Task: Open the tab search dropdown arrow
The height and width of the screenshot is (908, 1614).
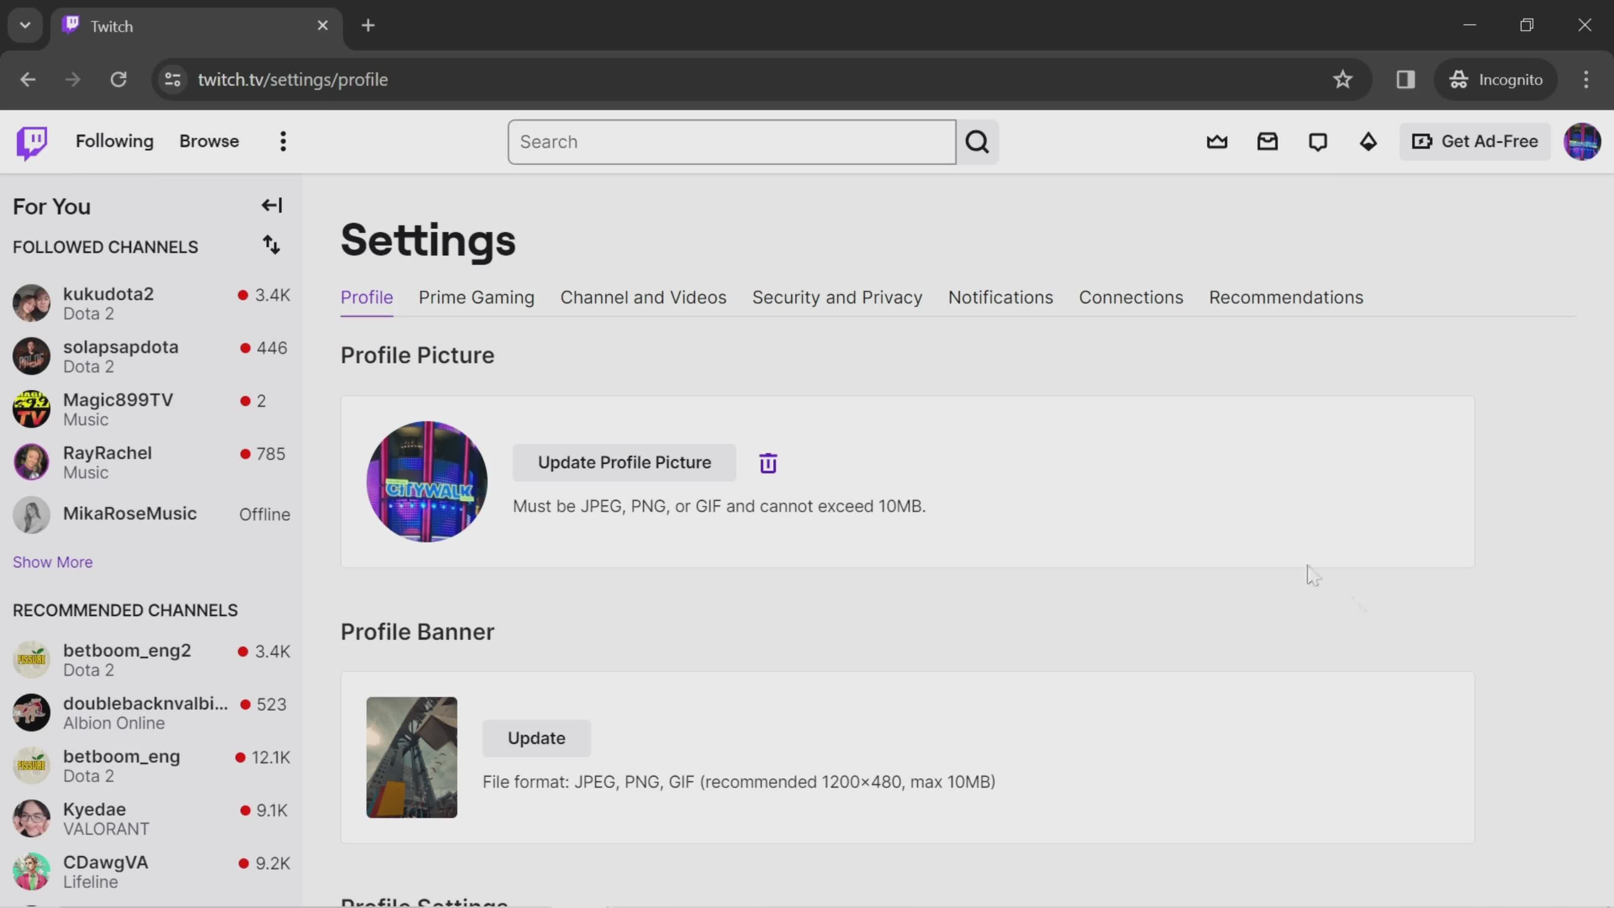Action: pos(25,26)
